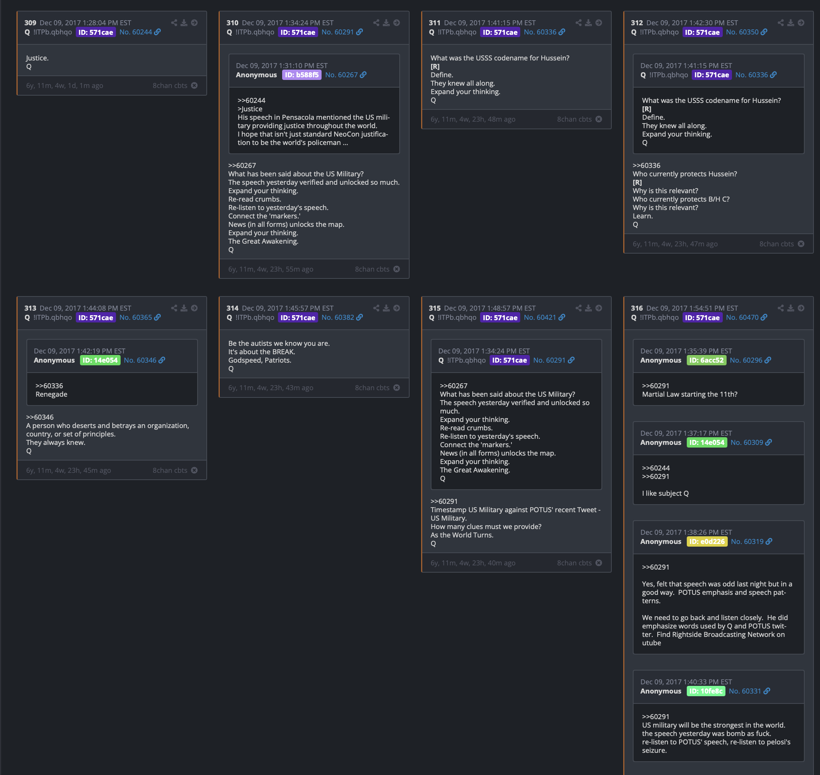The height and width of the screenshot is (775, 820).
Task: Open post 314 with the arrow circle icon
Action: click(397, 308)
